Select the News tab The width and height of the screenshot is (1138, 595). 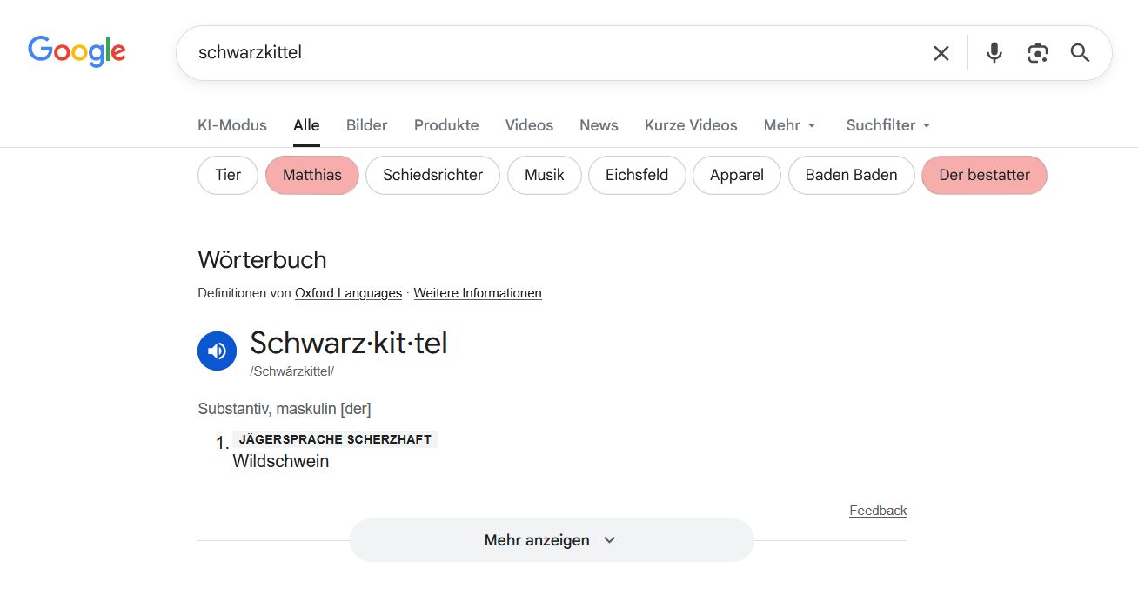pyautogui.click(x=599, y=125)
